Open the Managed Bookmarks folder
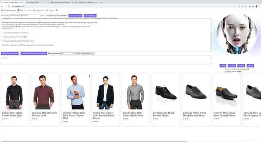The height and width of the screenshot is (147, 262). [9, 10]
